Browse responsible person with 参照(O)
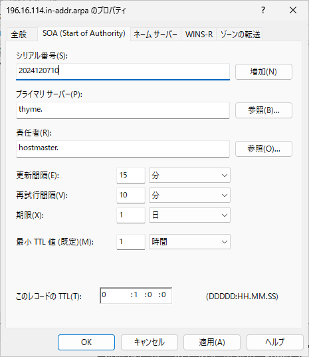This screenshot has width=309, height=357. (x=264, y=149)
